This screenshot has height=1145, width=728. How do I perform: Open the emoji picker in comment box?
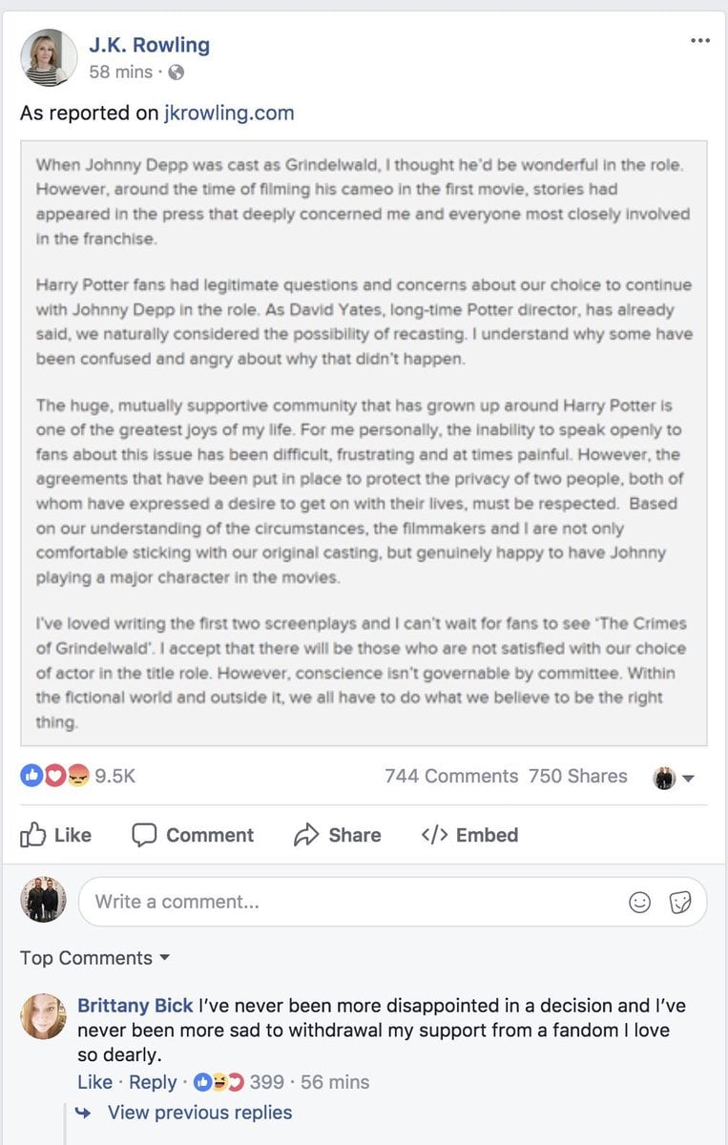(640, 902)
